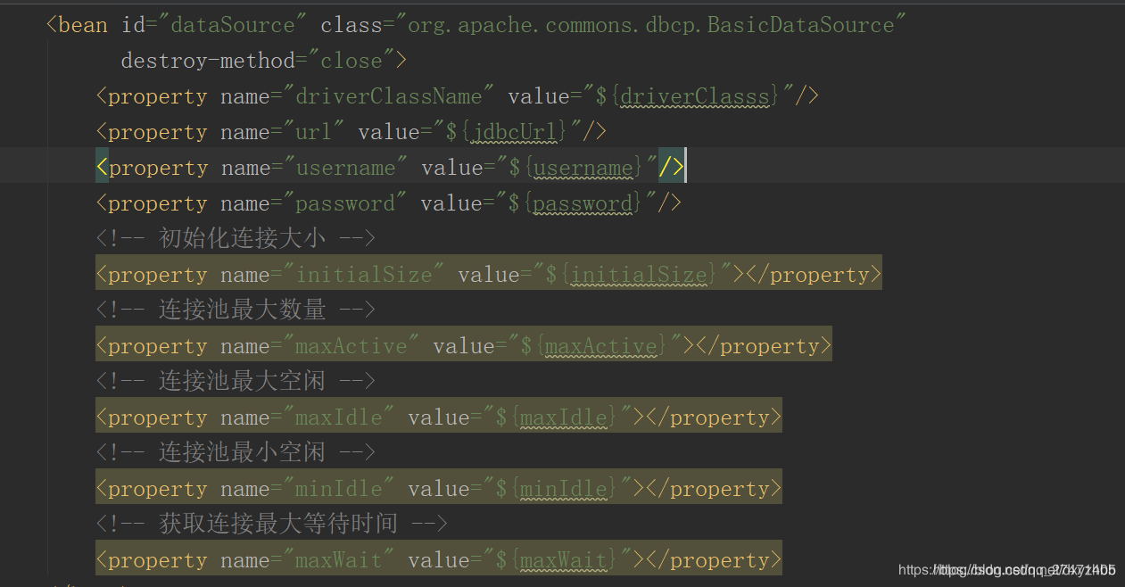The width and height of the screenshot is (1125, 587).
Task: Click the closing </property> tag on the initialSize line
Action: [x=814, y=275]
